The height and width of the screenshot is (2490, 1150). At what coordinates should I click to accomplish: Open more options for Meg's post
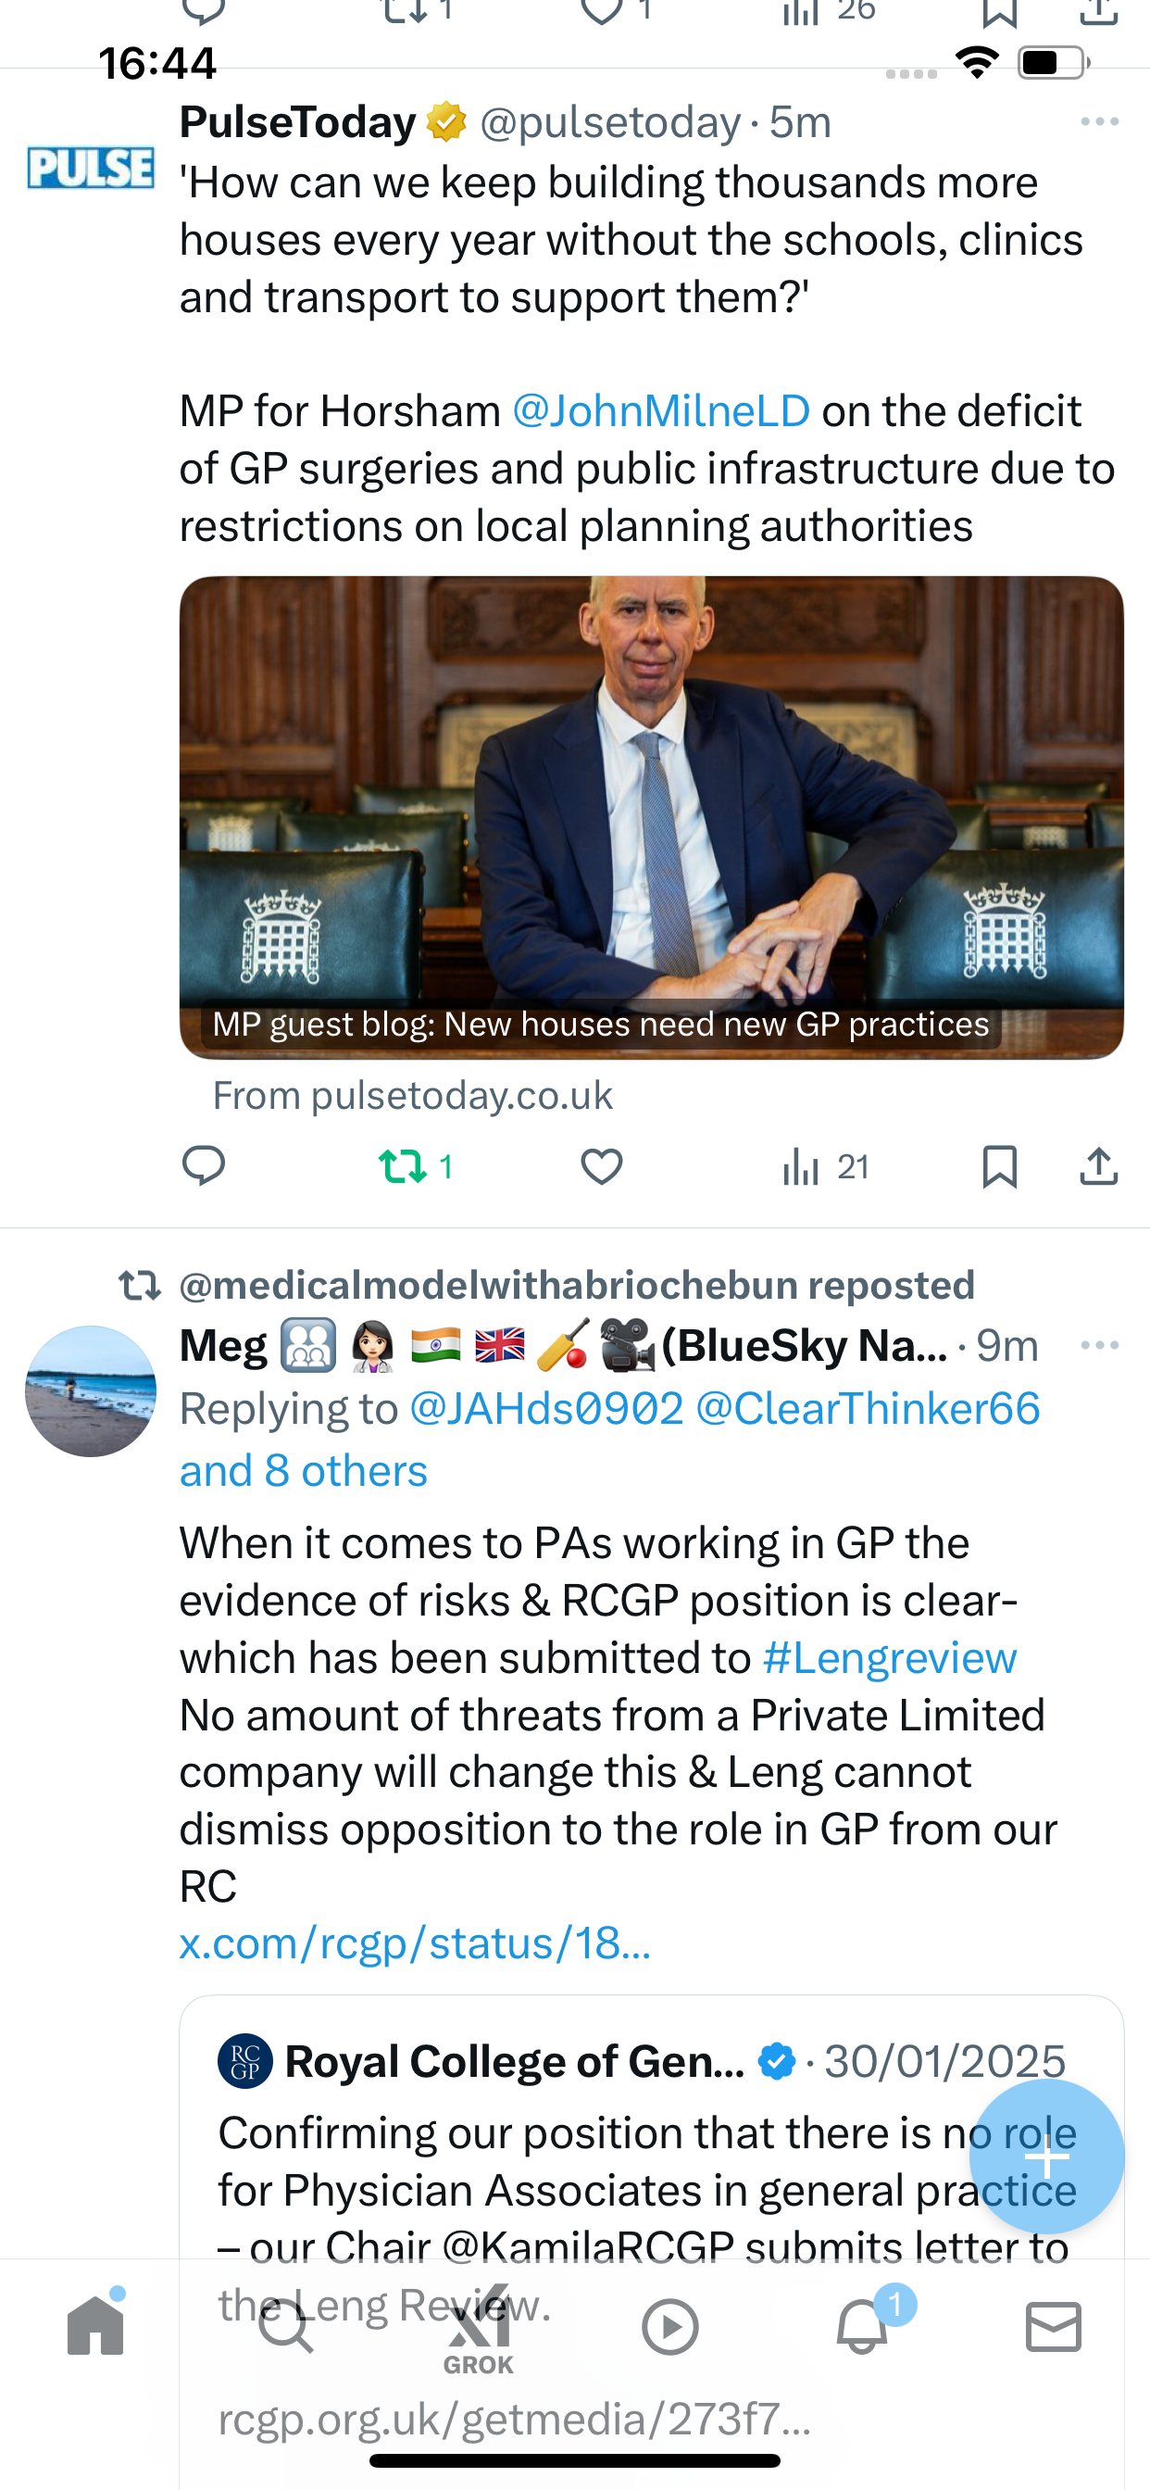(1100, 1344)
